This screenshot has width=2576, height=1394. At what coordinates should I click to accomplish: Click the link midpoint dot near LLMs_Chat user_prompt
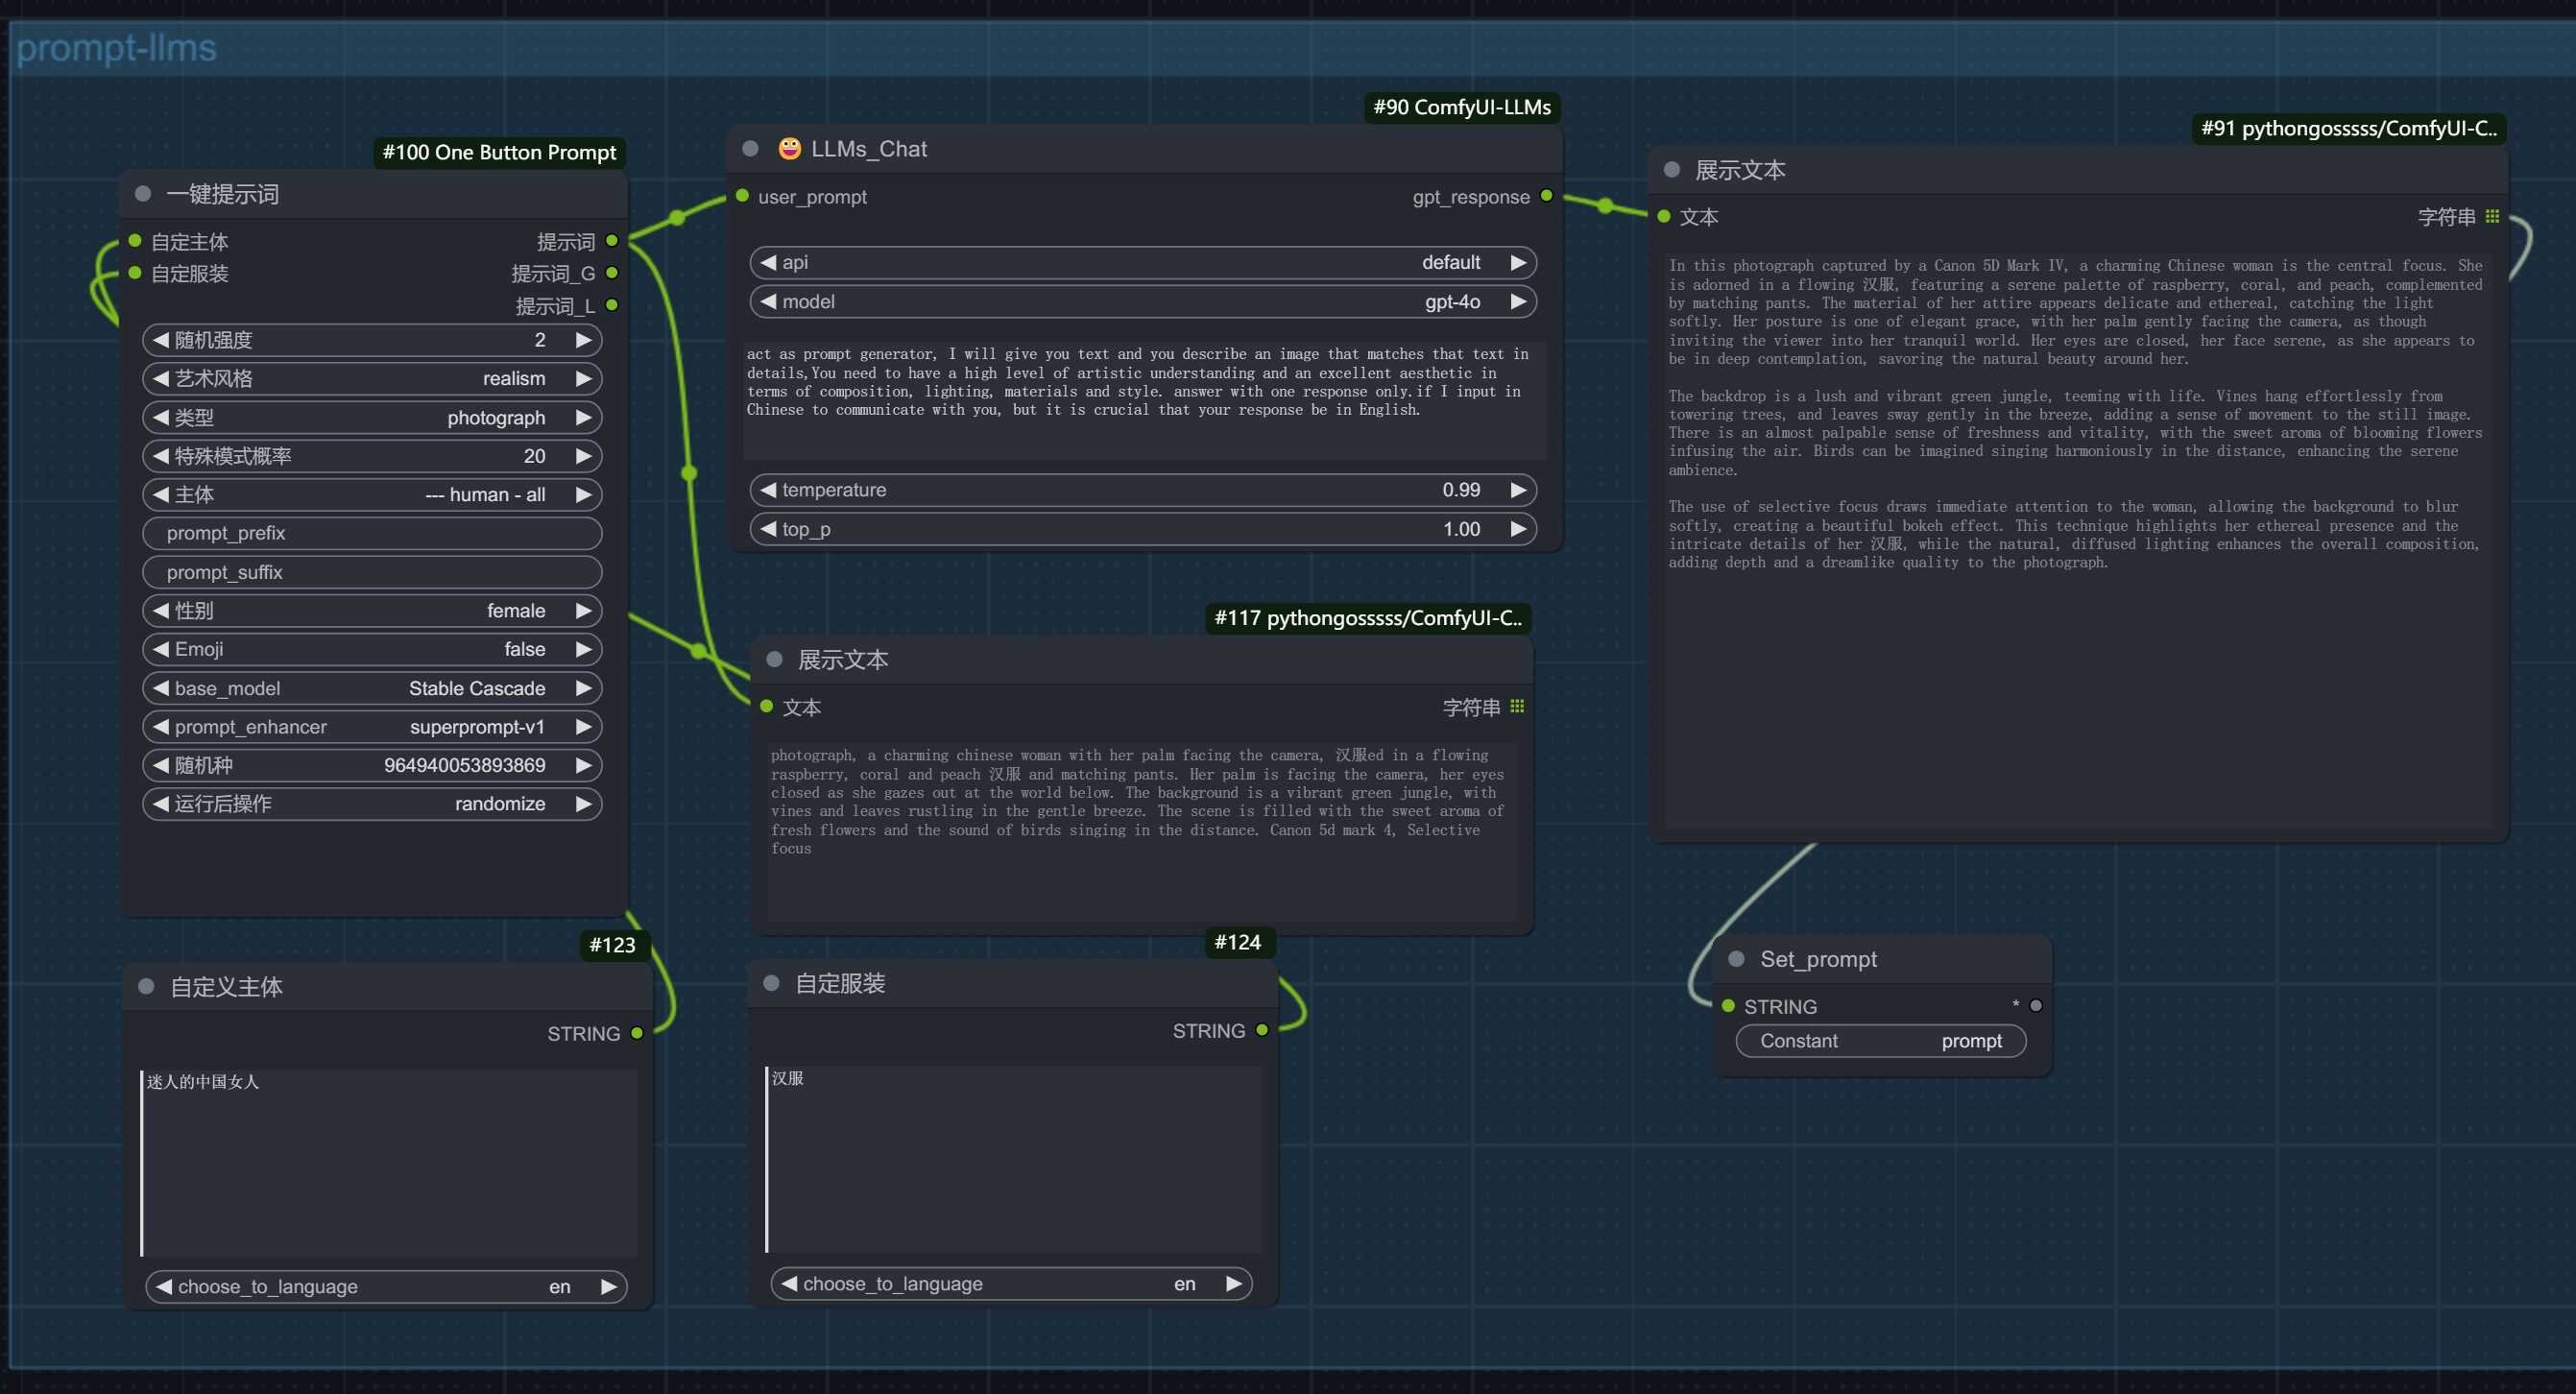pyautogui.click(x=677, y=217)
